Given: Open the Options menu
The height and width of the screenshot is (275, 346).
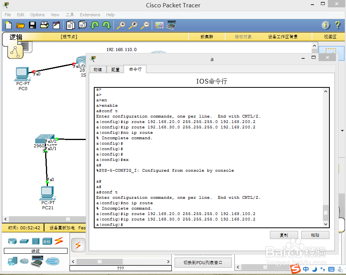Looking at the screenshot, I should (37, 15).
